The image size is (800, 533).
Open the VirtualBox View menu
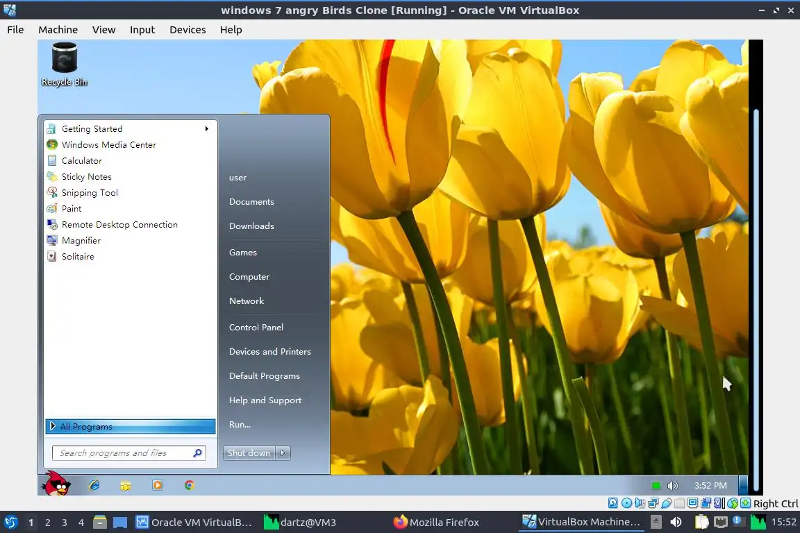coord(104,30)
